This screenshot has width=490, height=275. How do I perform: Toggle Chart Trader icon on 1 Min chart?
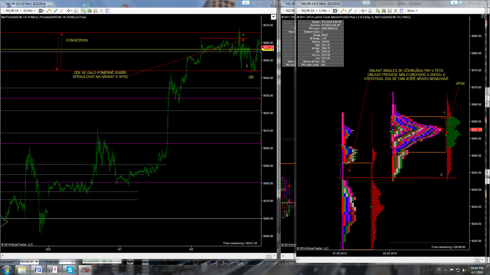pyautogui.click(x=378, y=11)
